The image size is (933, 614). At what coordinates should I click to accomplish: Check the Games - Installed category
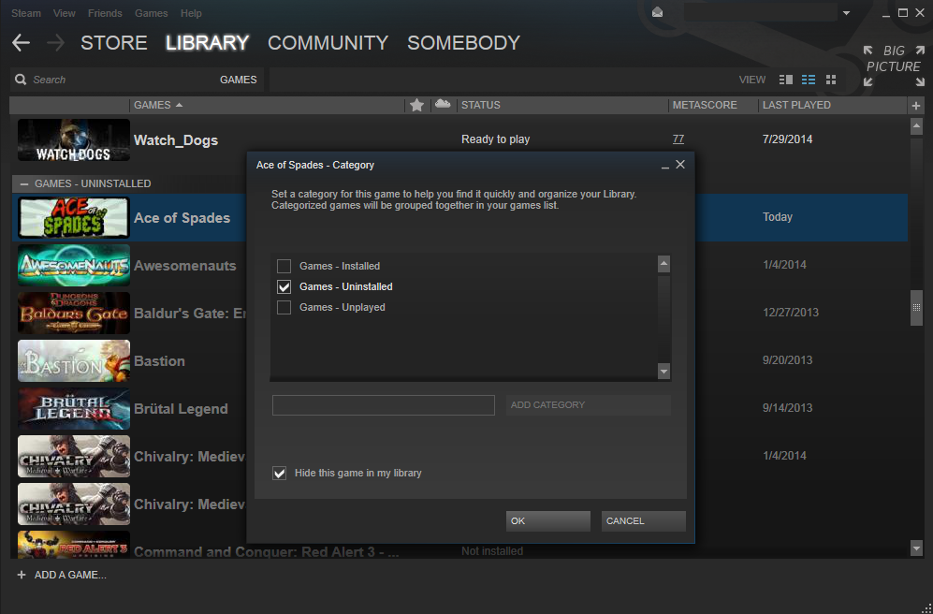point(284,266)
